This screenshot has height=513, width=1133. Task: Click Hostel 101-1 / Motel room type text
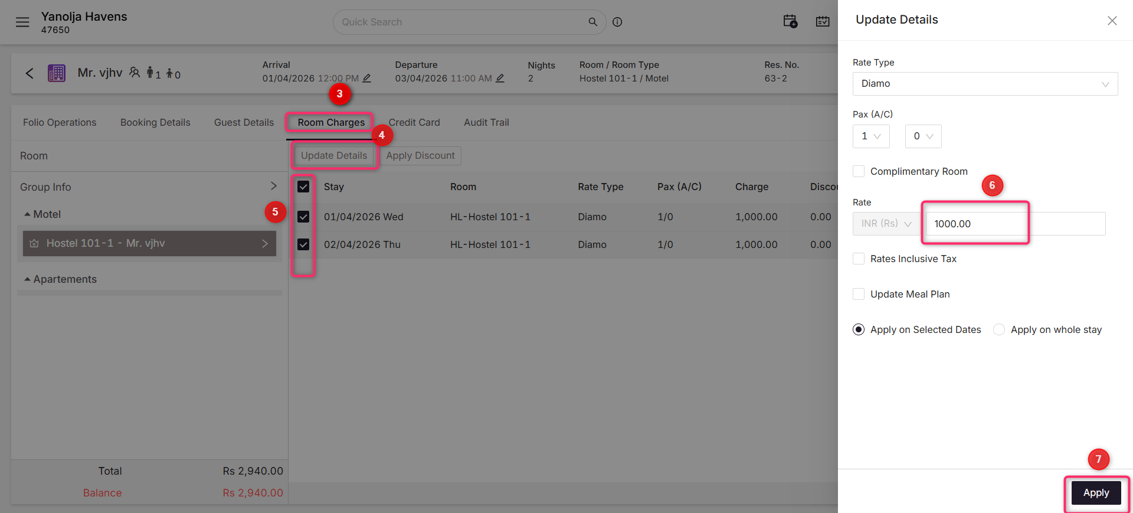coord(624,78)
